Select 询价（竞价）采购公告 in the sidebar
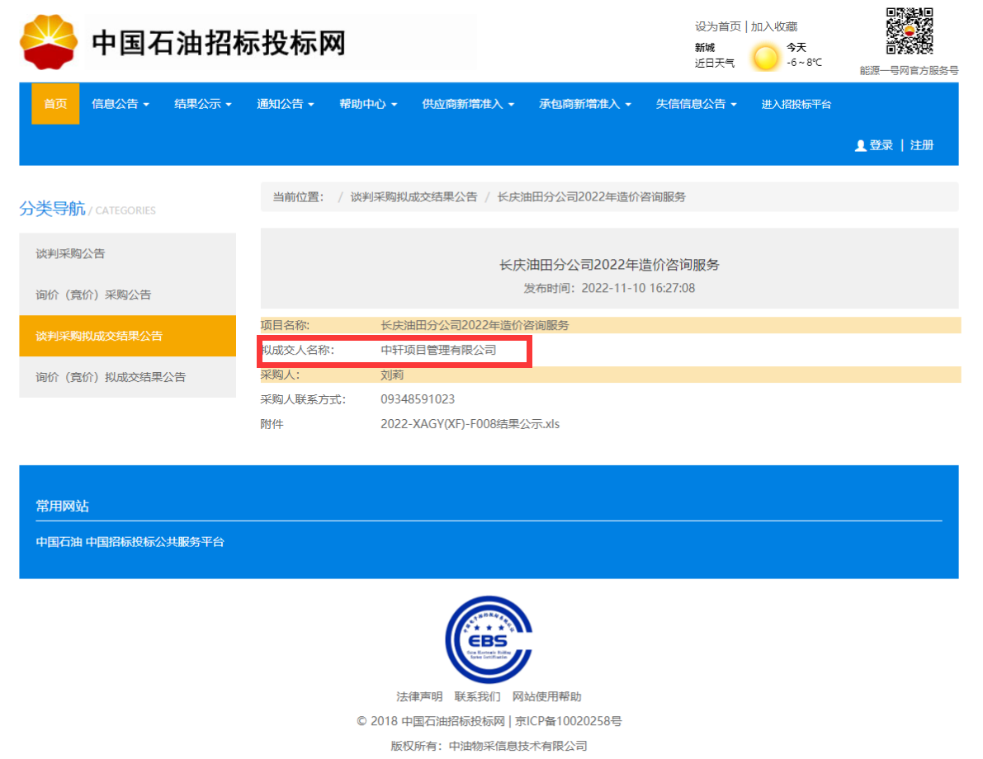 93,295
